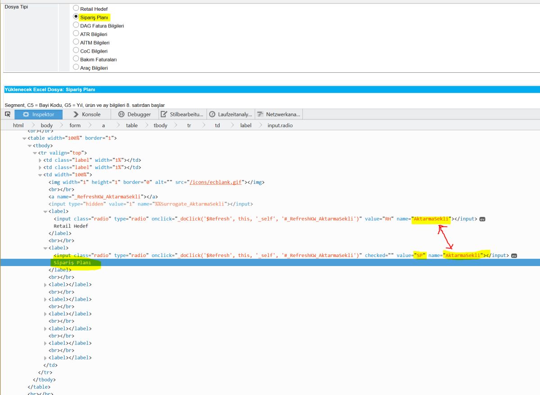Collapse the label node containing Sipariş Planı
The width and height of the screenshot is (540, 395).
coord(45,248)
